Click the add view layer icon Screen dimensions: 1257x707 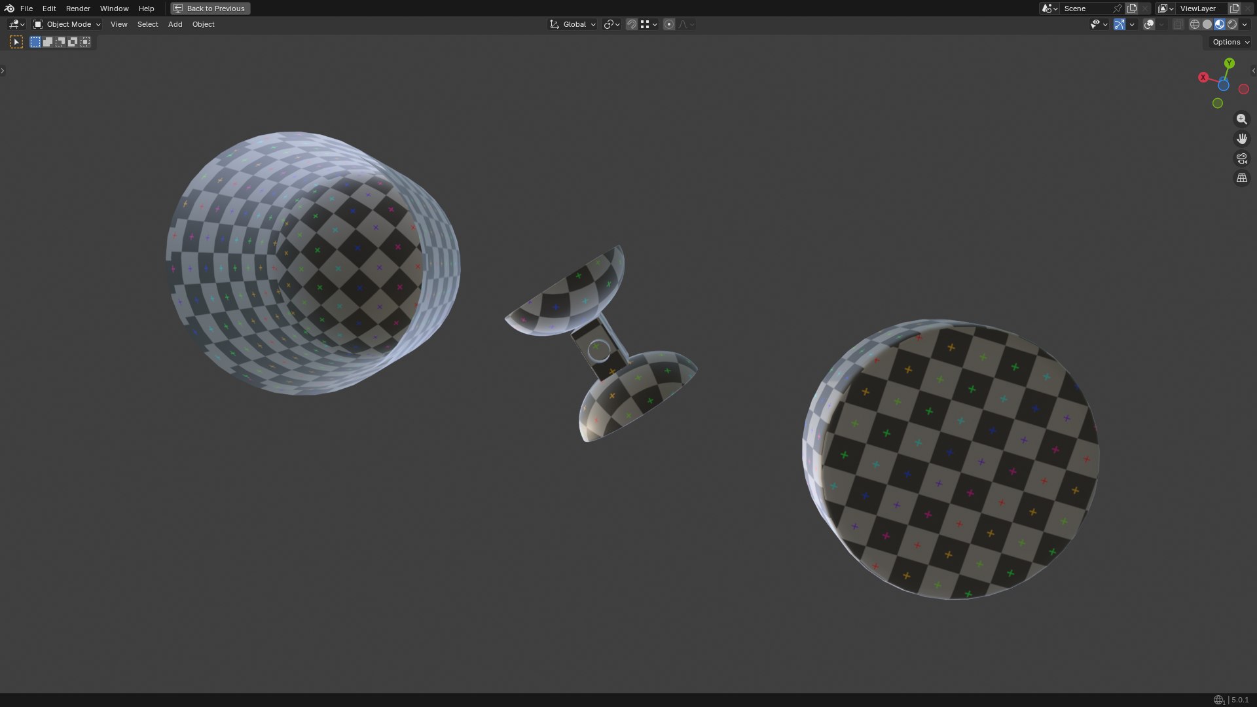[x=1235, y=9]
